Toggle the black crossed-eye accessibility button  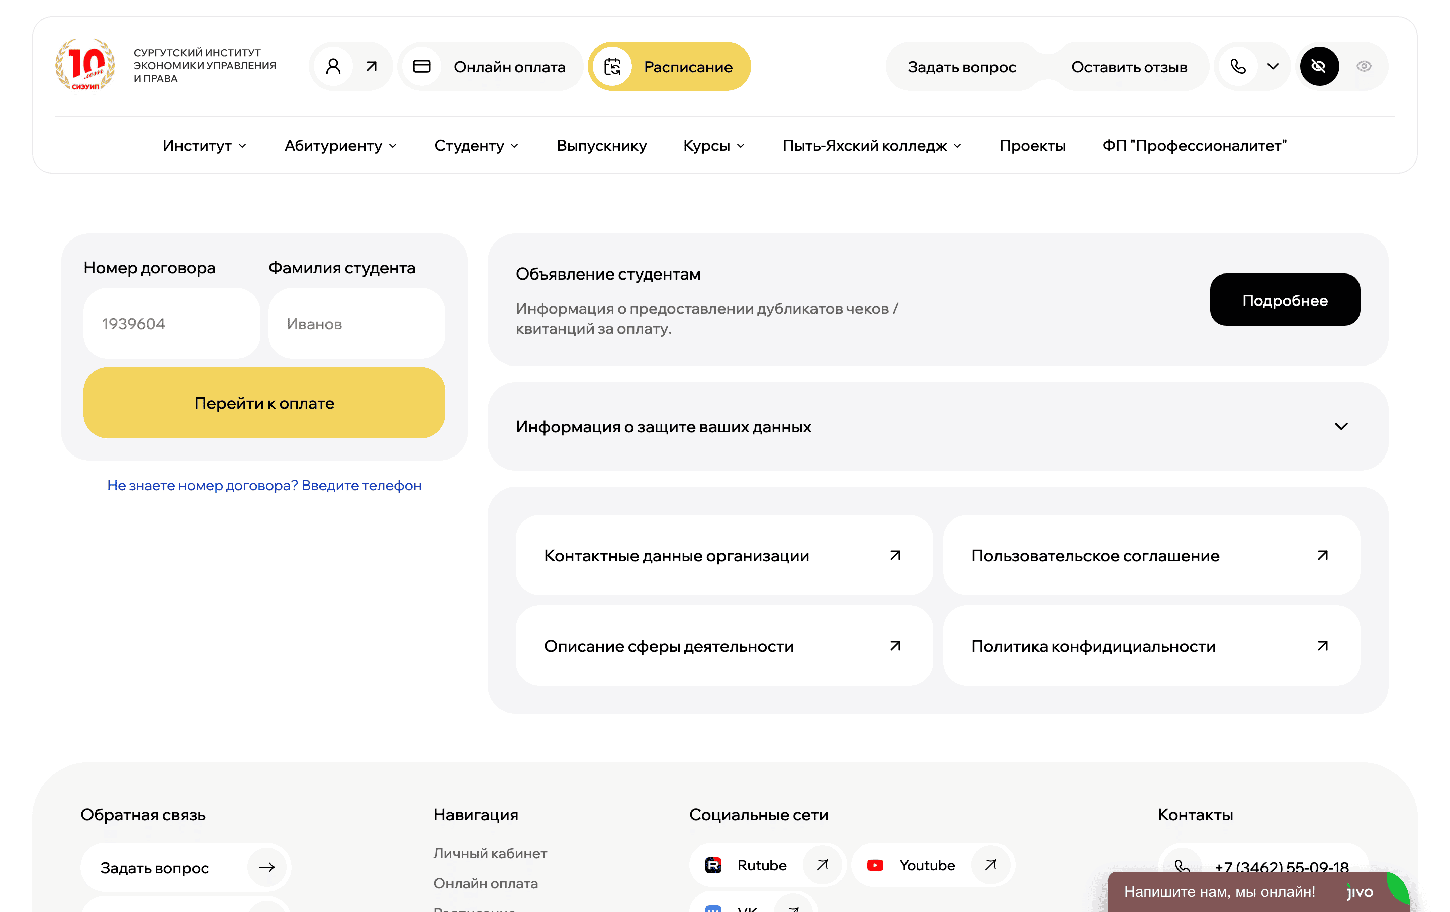click(1319, 66)
